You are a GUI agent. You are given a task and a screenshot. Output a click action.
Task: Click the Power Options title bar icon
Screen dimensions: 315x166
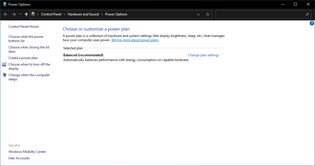[x=4, y=4]
